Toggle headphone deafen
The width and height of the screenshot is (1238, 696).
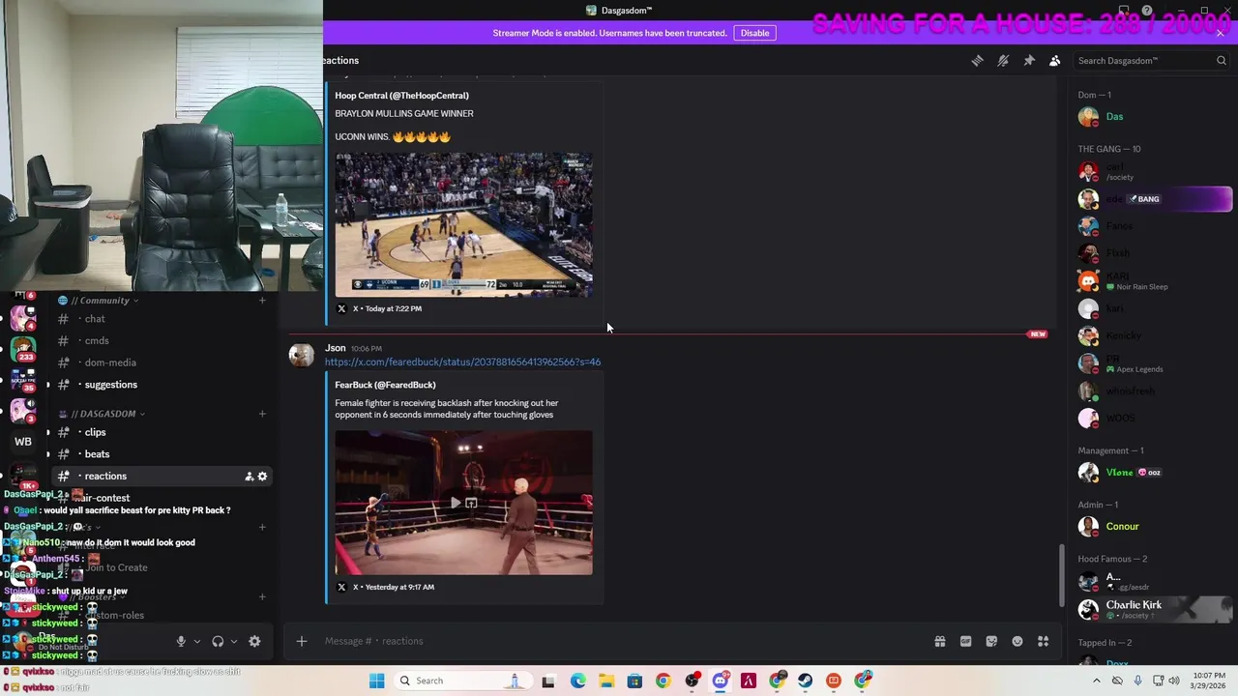point(218,641)
